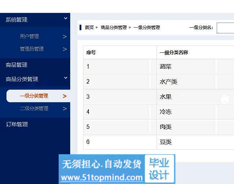This screenshot has height=184, width=234.
Task: Click serial number 4 cell
Action: (x=120, y=112)
